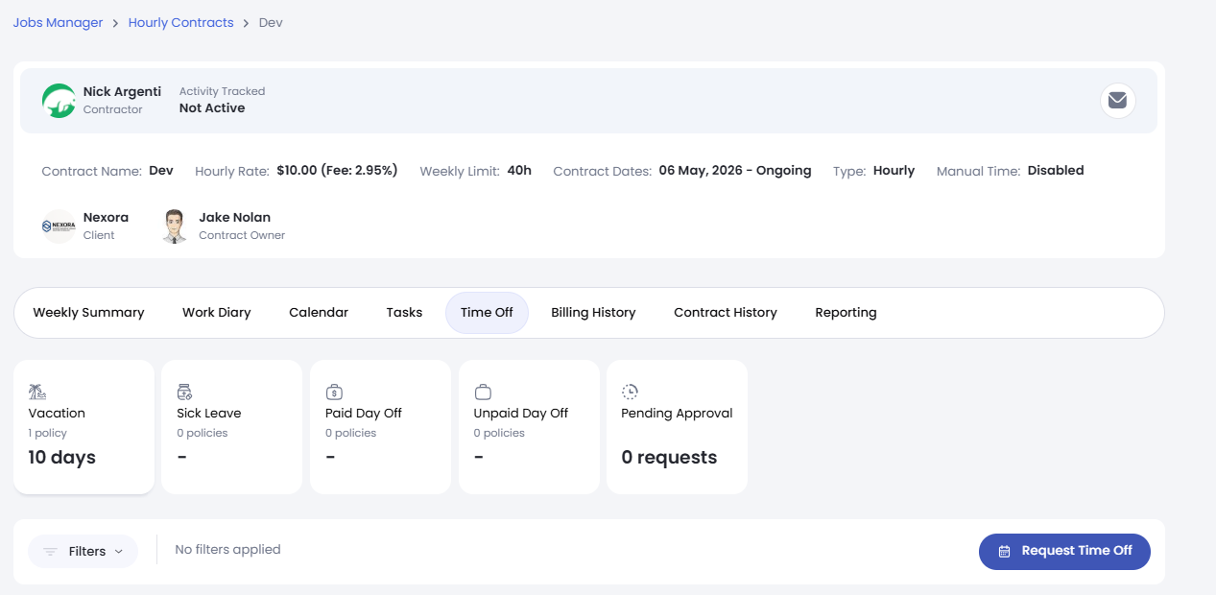Click the Request Time Off button
Screen dimensions: 1216x595
point(1064,551)
